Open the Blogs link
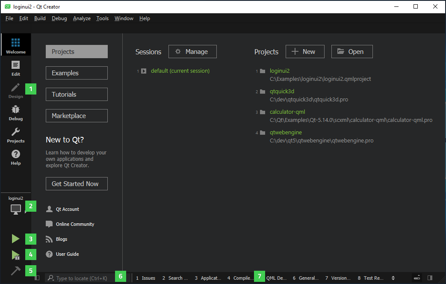This screenshot has width=446, height=284. (62, 239)
